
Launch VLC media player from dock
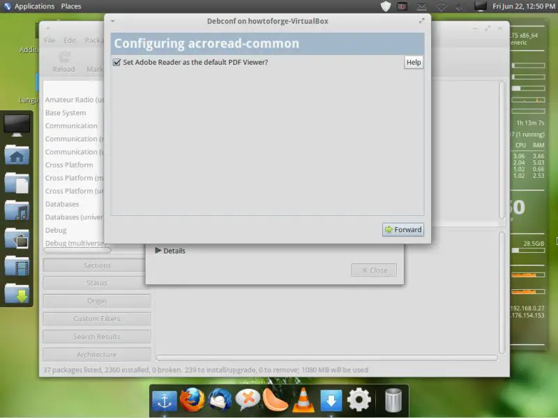[x=303, y=400]
